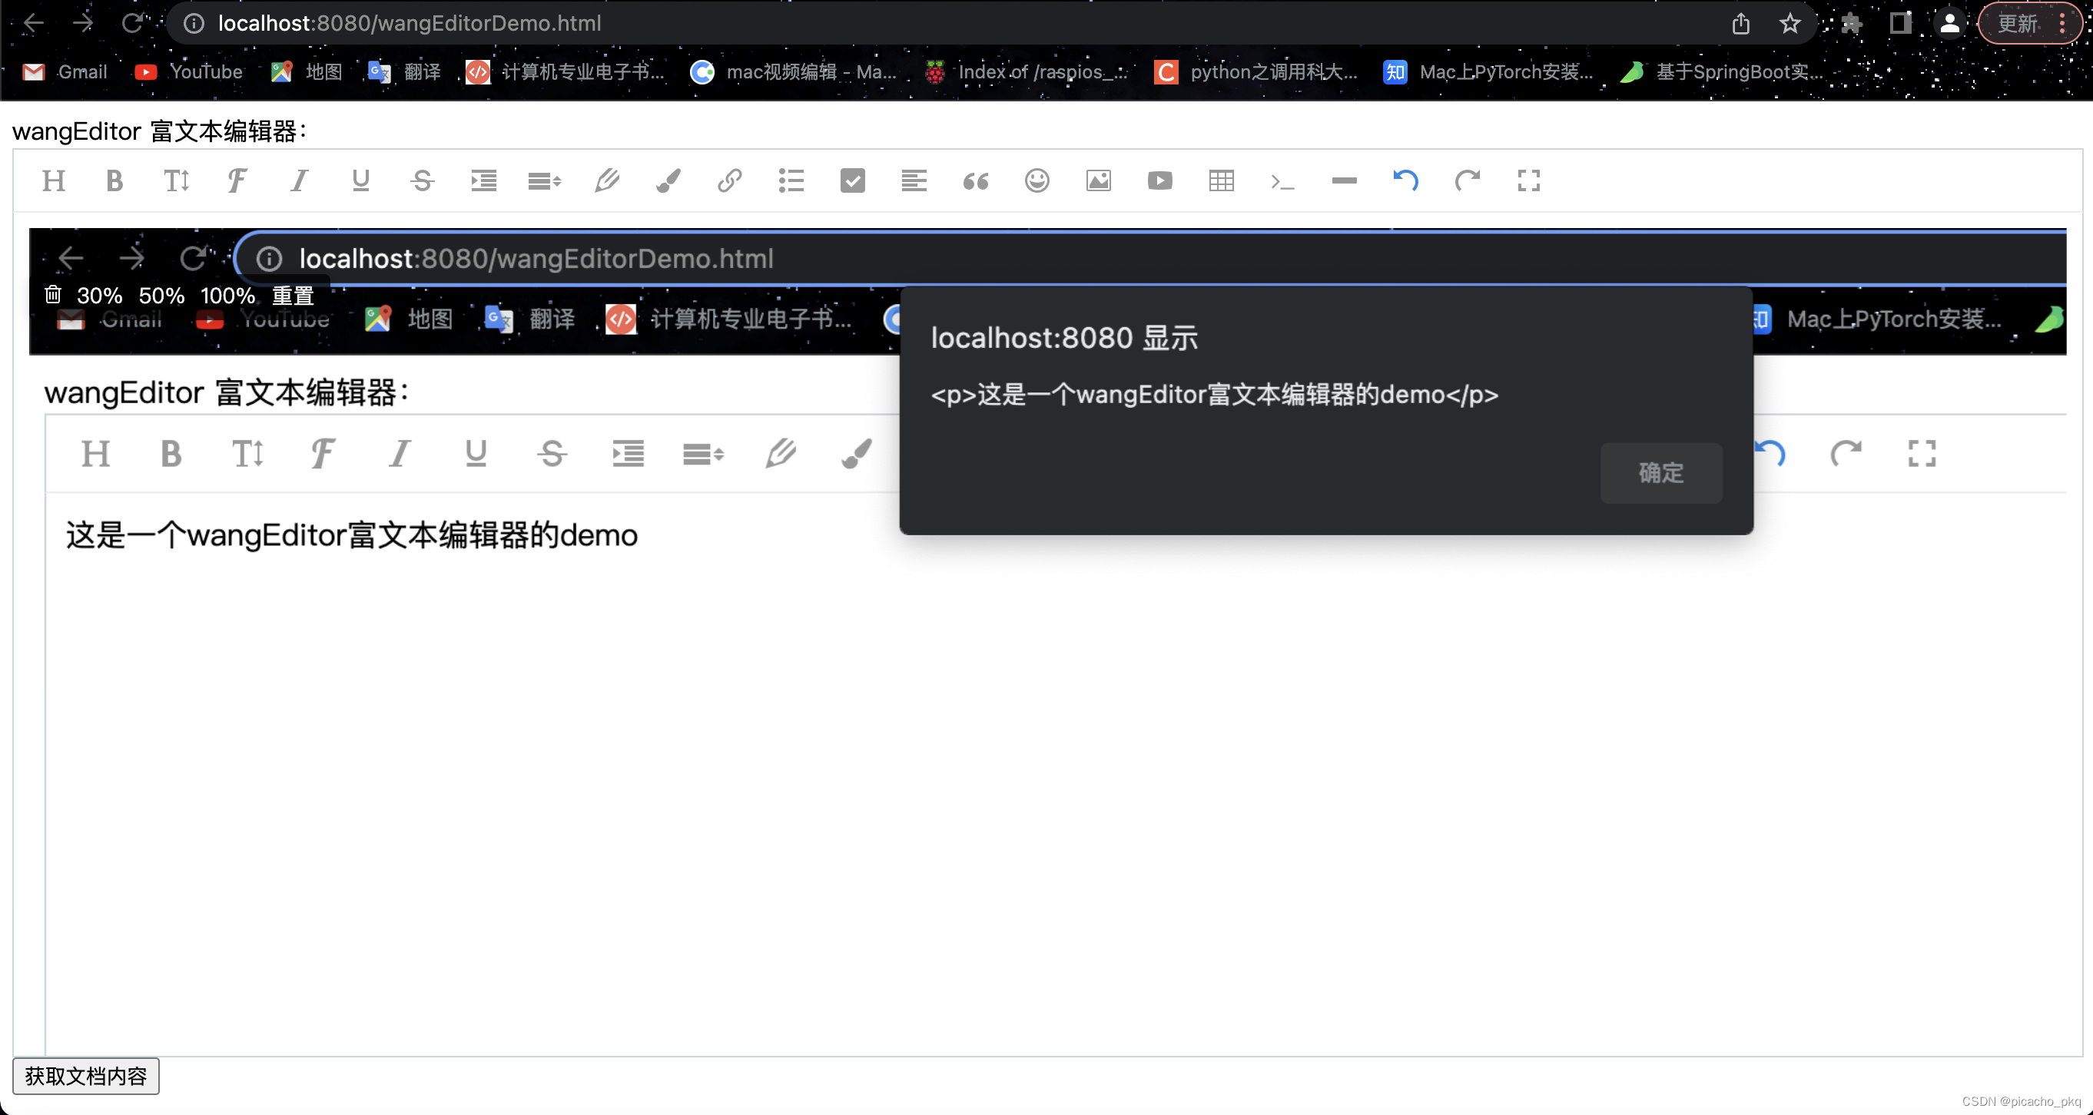The width and height of the screenshot is (2093, 1115).
Task: Open the 计算机专业电子书 bookmark in the browser bookmarks bar
Action: (x=566, y=72)
